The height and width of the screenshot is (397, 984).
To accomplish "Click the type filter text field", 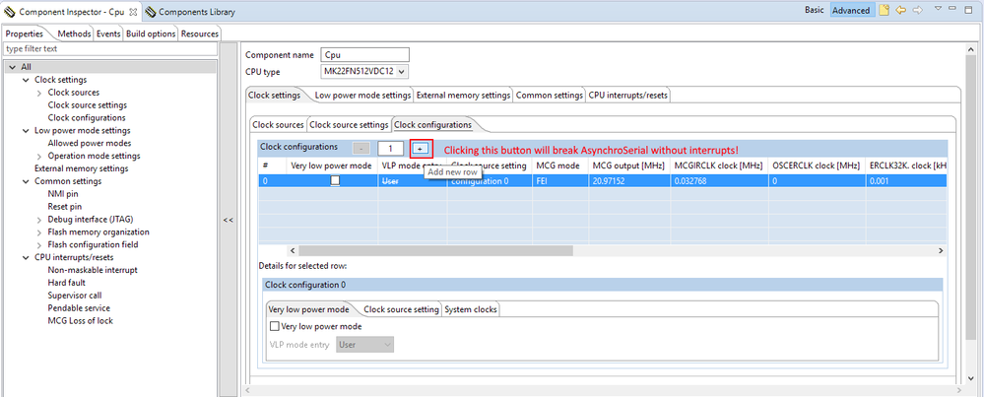I will pyautogui.click(x=109, y=48).
